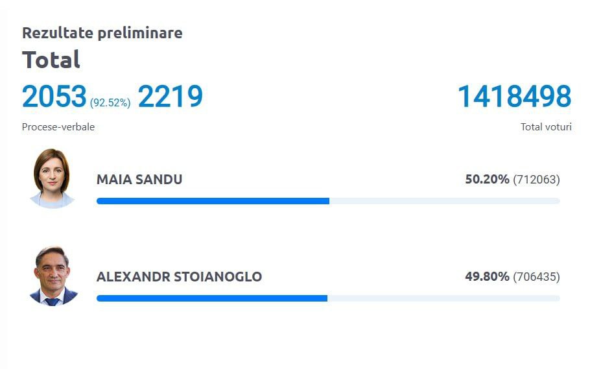Click the 49.80% percentage text
The width and height of the screenshot is (590, 369).
coord(487,277)
